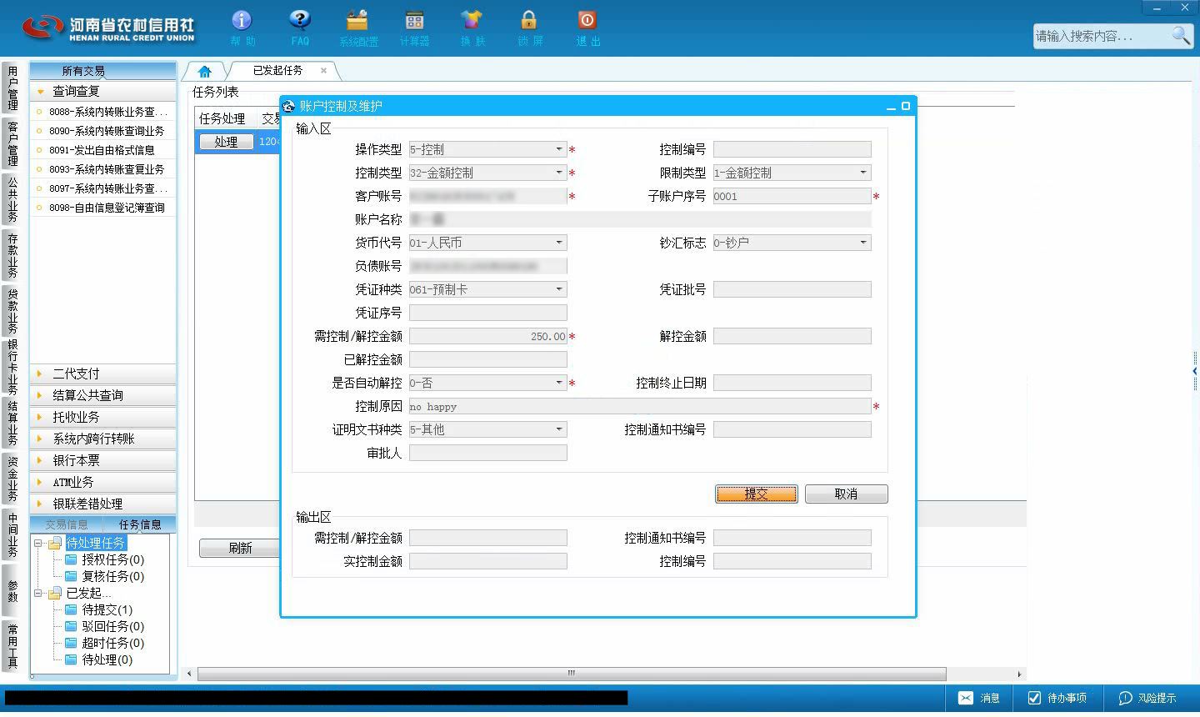1200x717 pixels.
Task: Click the search magnifier icon
Action: coord(1181,36)
